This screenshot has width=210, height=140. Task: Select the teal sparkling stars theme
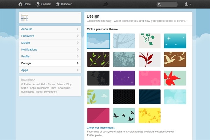(175, 41)
